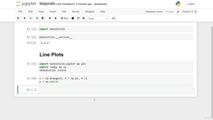Select the matplotlib.__version__ cell
Screen dimensions: 213x120
click(x=115, y=37)
